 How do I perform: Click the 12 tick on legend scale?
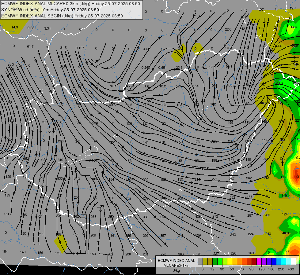212,269
